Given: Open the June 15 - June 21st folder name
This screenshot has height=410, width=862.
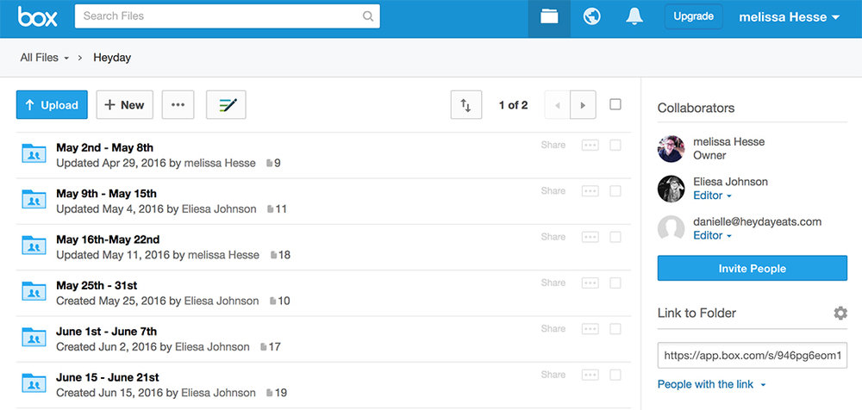Looking at the screenshot, I should tap(108, 377).
